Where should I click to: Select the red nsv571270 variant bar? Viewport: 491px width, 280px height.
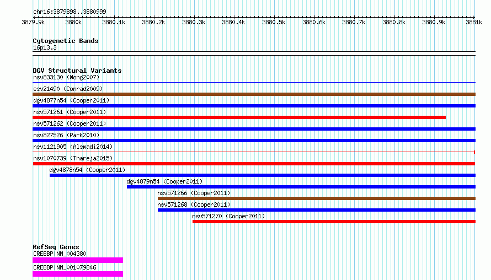(x=334, y=222)
